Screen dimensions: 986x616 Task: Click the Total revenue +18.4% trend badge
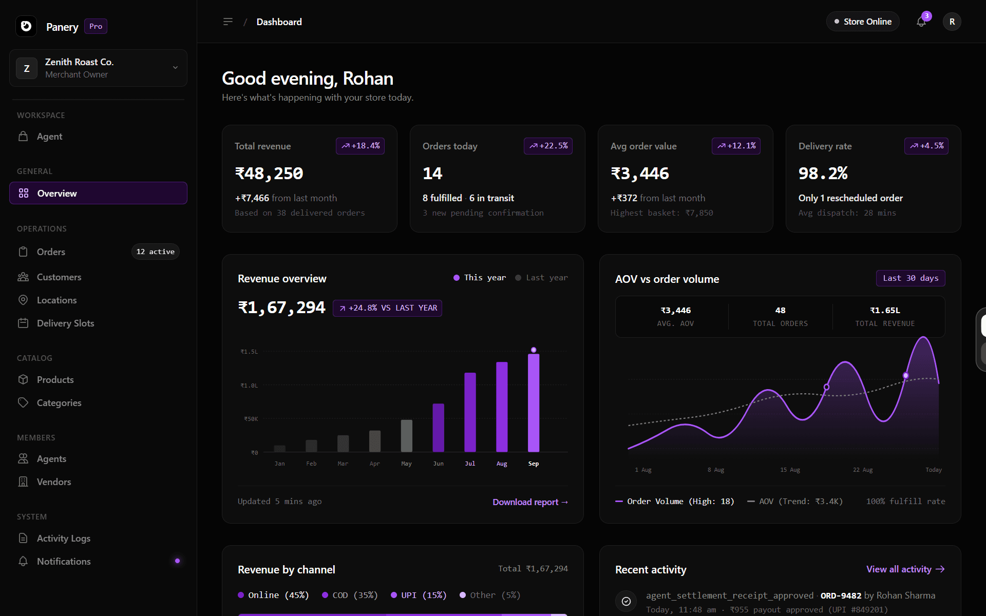pyautogui.click(x=360, y=146)
